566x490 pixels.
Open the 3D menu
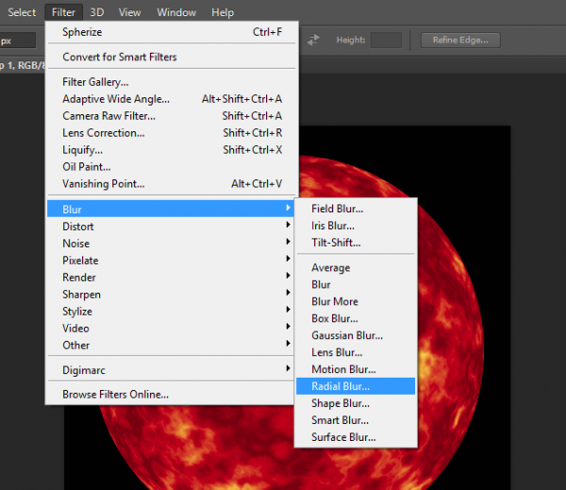(97, 12)
